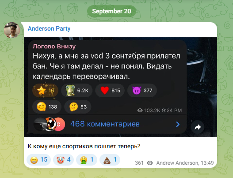This screenshot has width=233, height=178.
Task: Click the purple devil reaction 377
Action: tap(142, 91)
